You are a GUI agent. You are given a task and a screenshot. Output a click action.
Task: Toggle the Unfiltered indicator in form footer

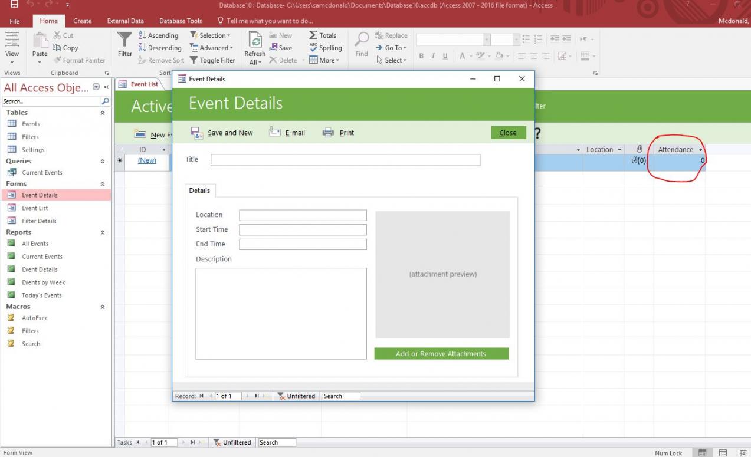(x=296, y=396)
